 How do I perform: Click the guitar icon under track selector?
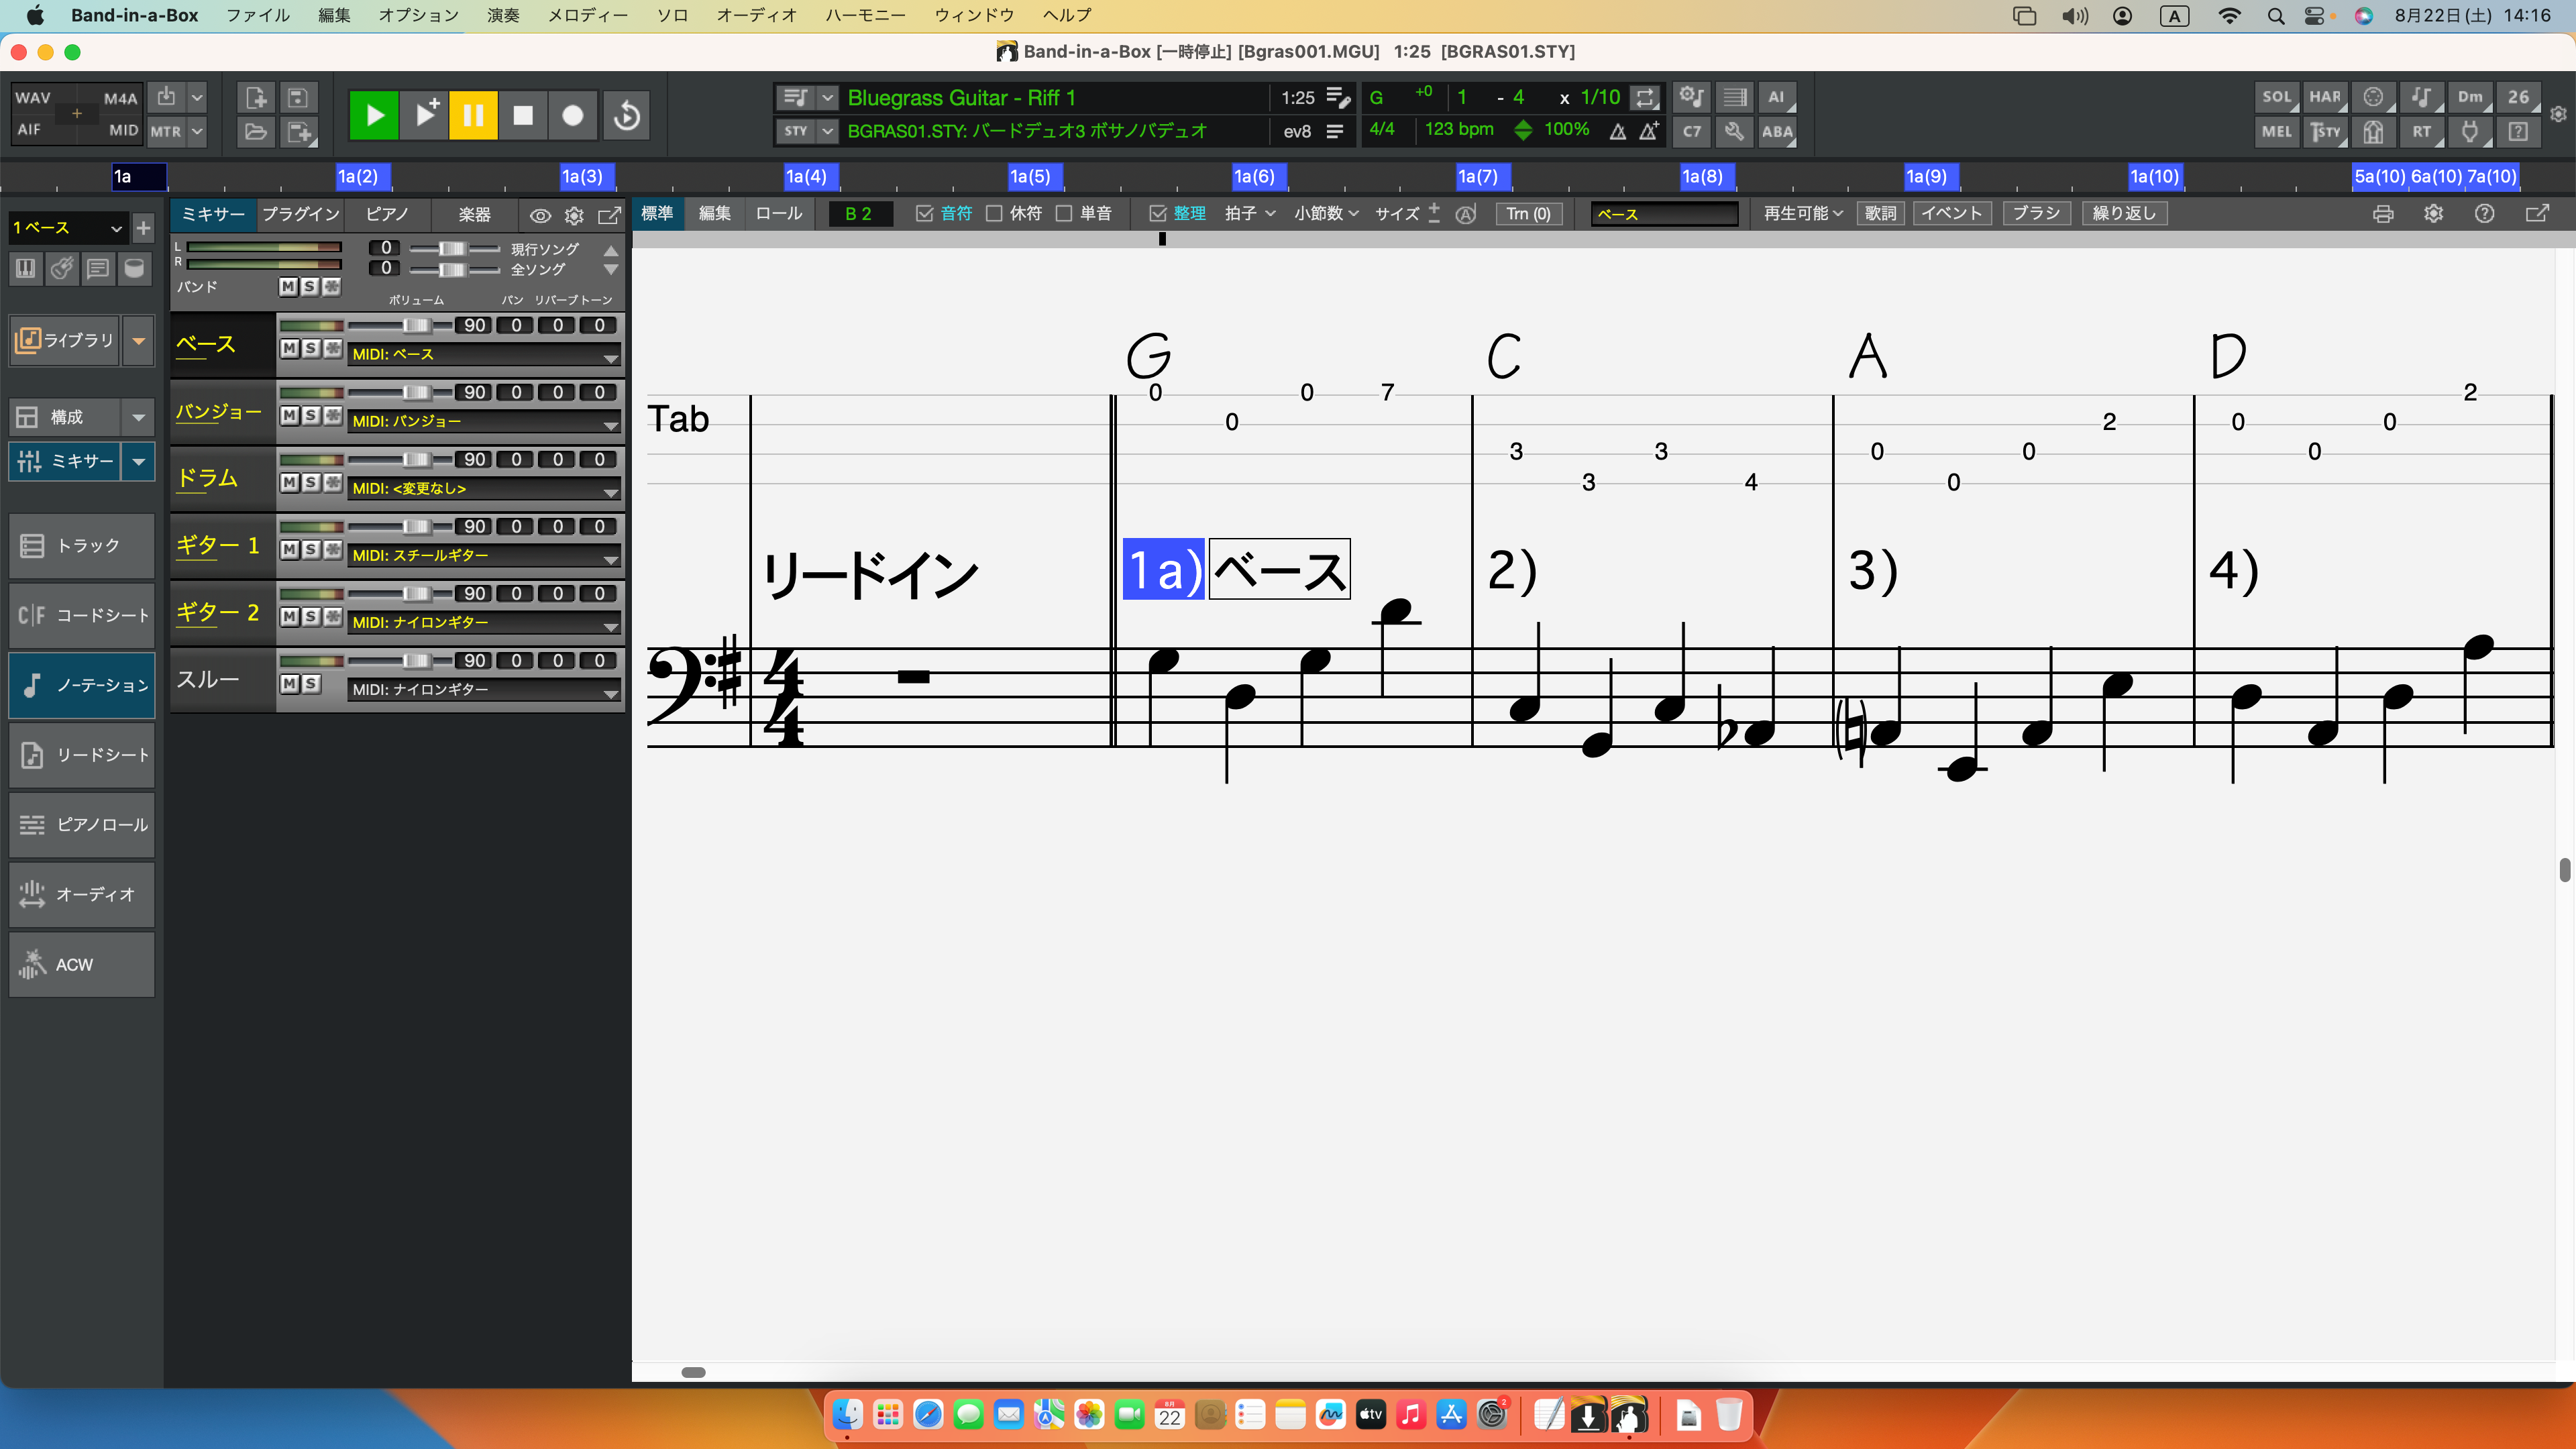[x=62, y=268]
